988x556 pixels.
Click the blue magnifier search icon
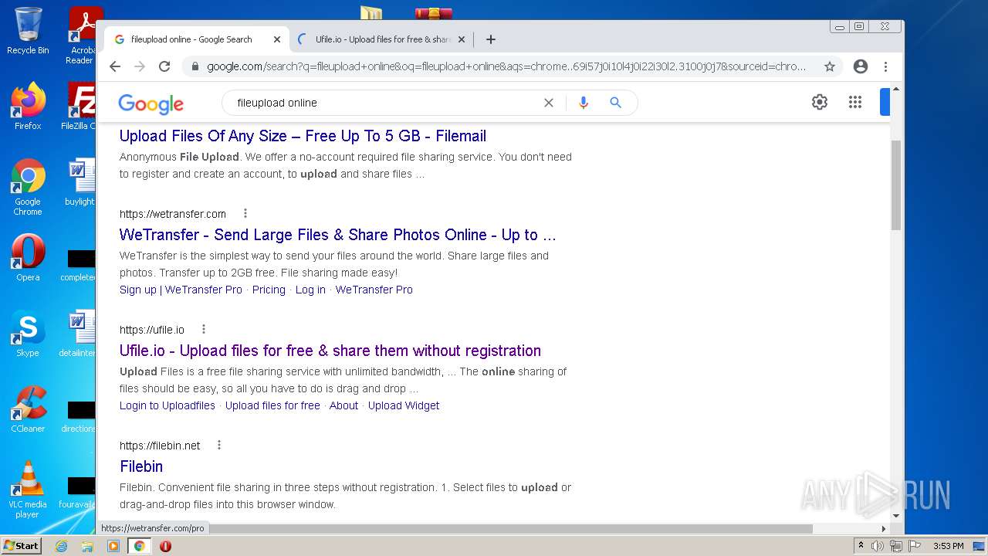[x=615, y=103]
